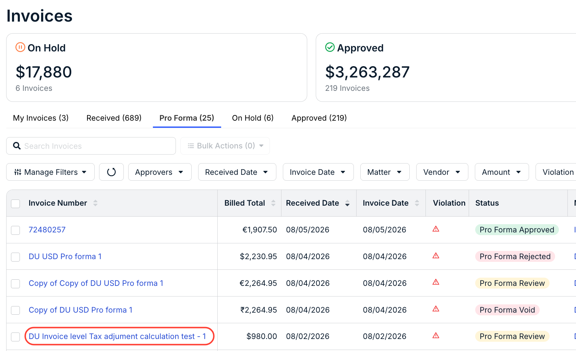Click the refresh filters circular arrow icon

pos(111,172)
